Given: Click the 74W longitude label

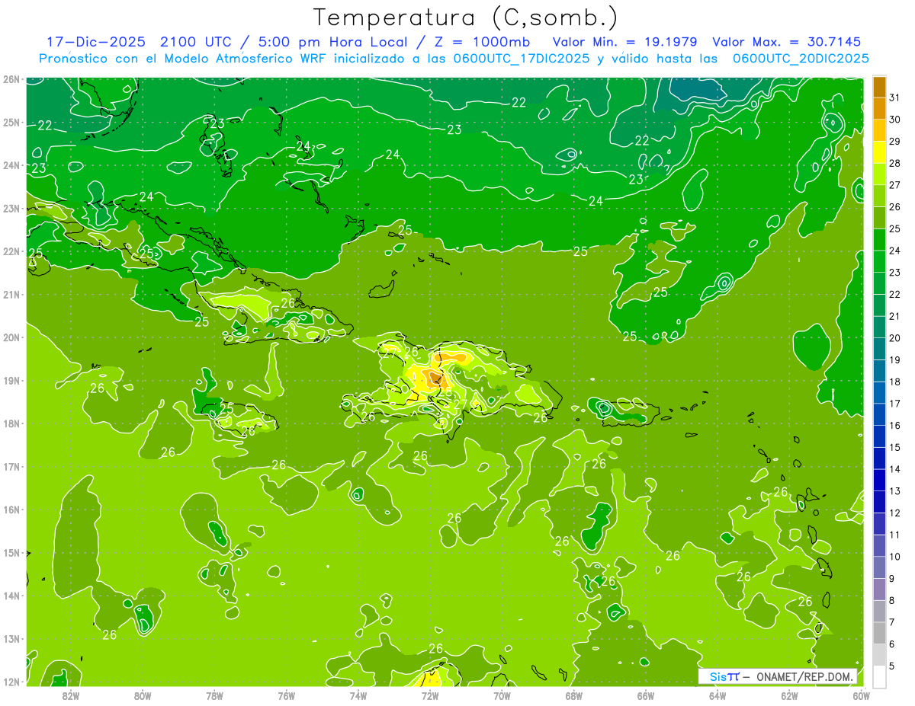Looking at the screenshot, I should click(358, 695).
